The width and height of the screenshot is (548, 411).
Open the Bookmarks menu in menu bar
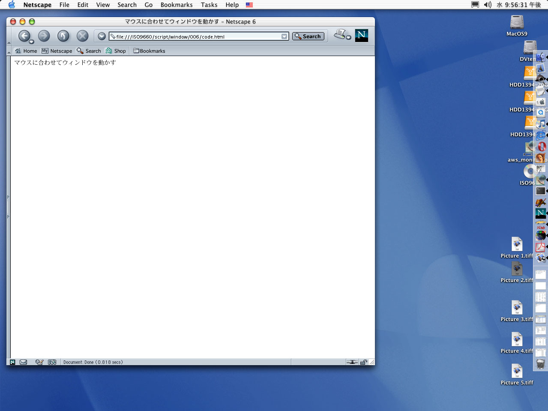tap(177, 5)
